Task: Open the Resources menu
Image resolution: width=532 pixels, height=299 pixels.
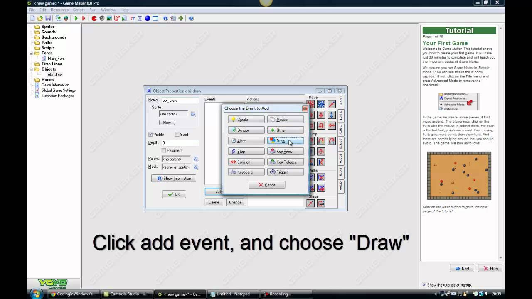Action: tap(59, 10)
